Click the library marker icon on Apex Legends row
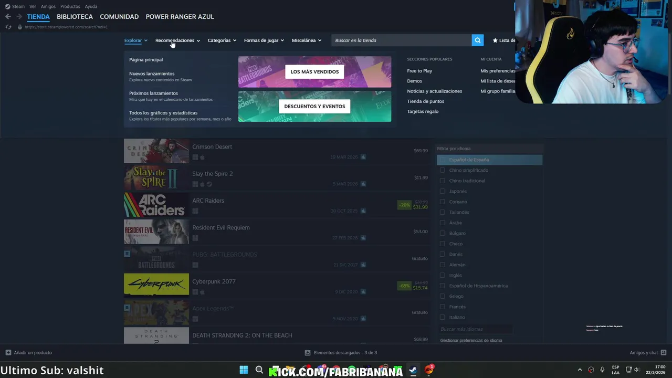The image size is (672, 378). pyautogui.click(x=127, y=308)
